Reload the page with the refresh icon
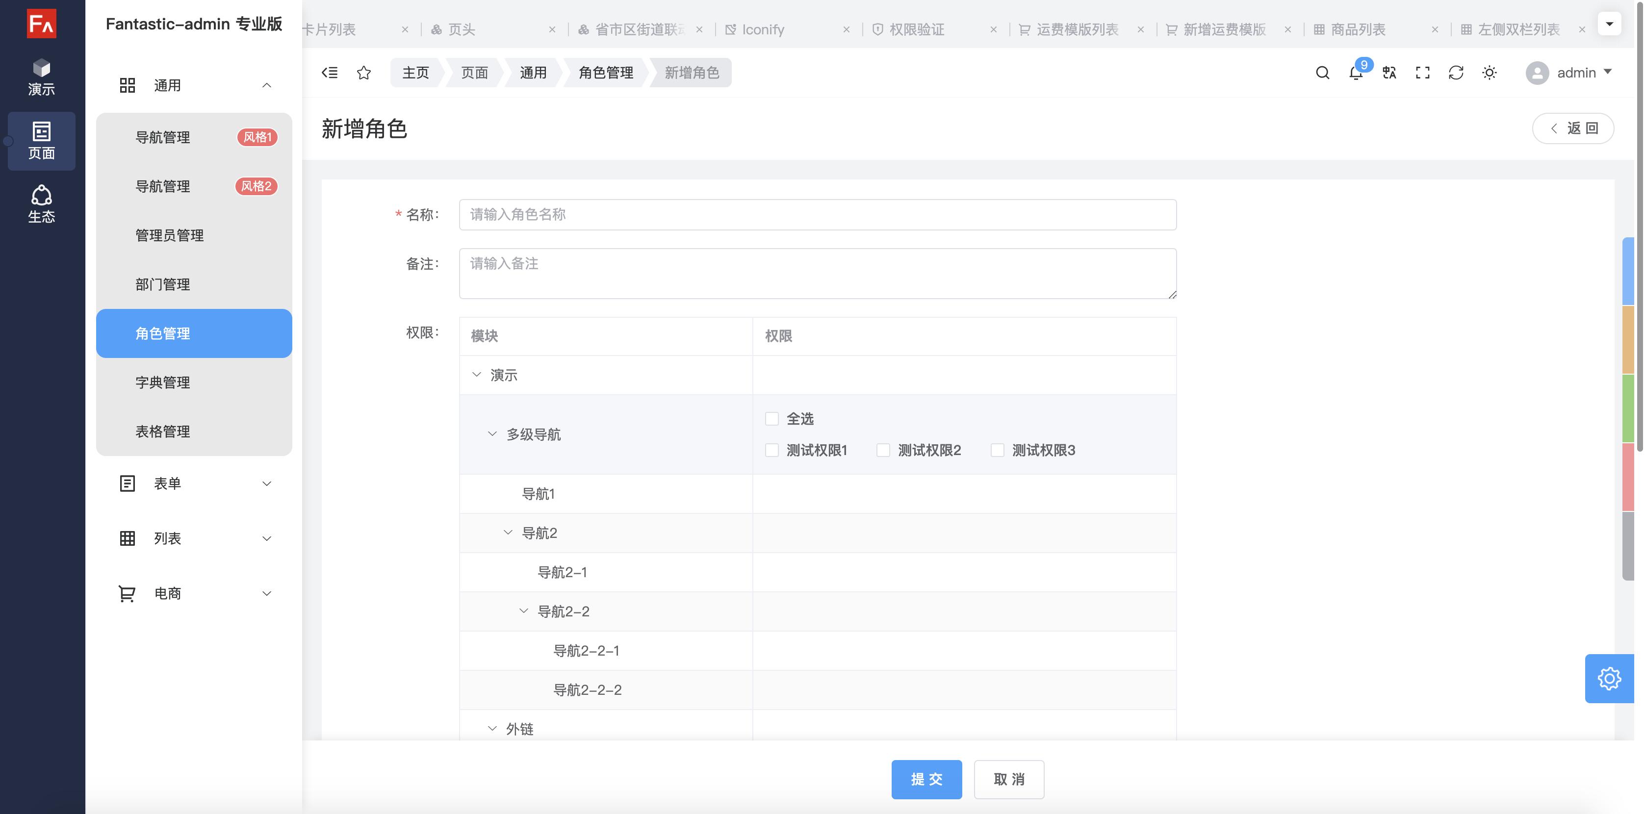The height and width of the screenshot is (814, 1645). (x=1457, y=73)
